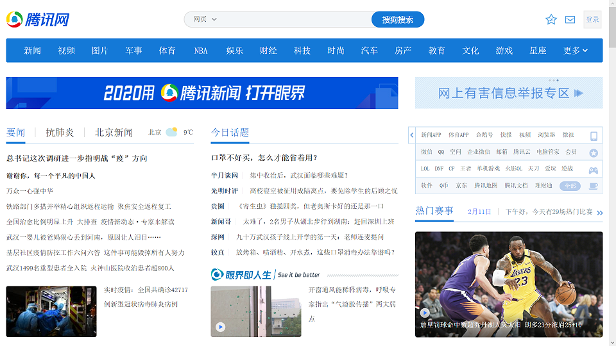Click into the search input field
Screen dimensions: 616x346
pyautogui.click(x=295, y=19)
